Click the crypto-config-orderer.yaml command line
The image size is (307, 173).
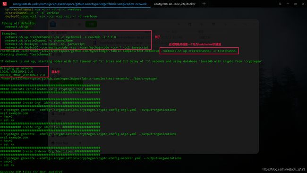[x=91, y=158]
